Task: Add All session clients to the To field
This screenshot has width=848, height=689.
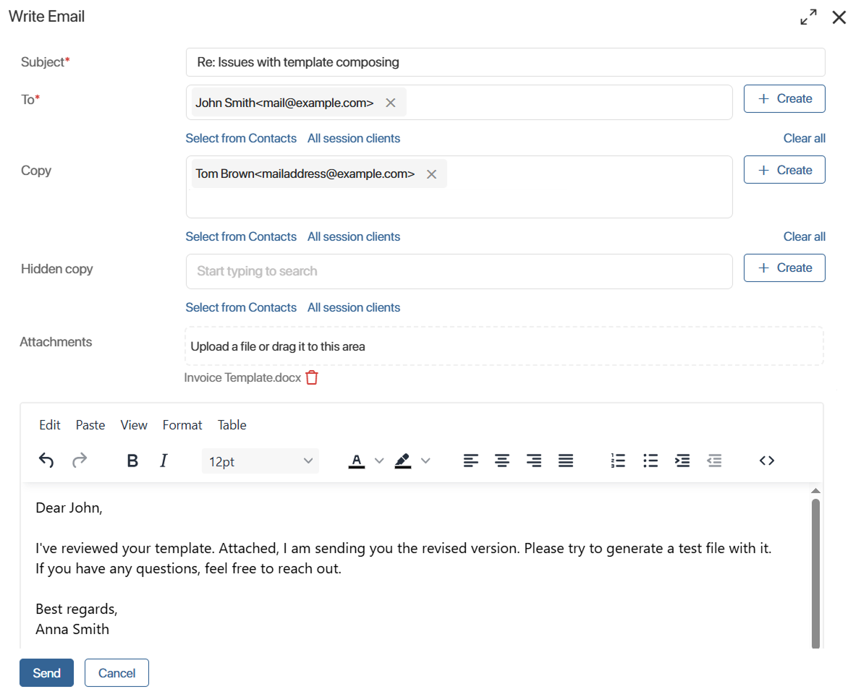Action: click(x=354, y=138)
